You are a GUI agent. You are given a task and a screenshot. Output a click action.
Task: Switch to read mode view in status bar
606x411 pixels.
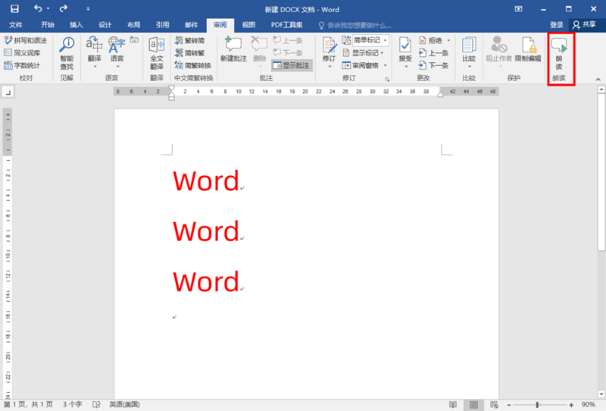[x=453, y=404]
